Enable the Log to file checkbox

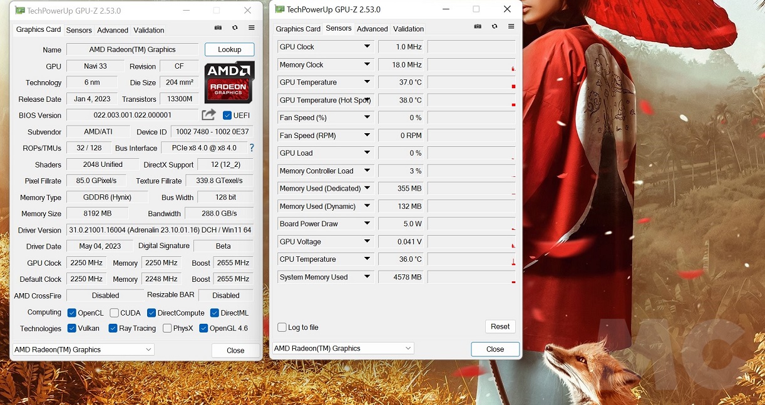click(282, 327)
